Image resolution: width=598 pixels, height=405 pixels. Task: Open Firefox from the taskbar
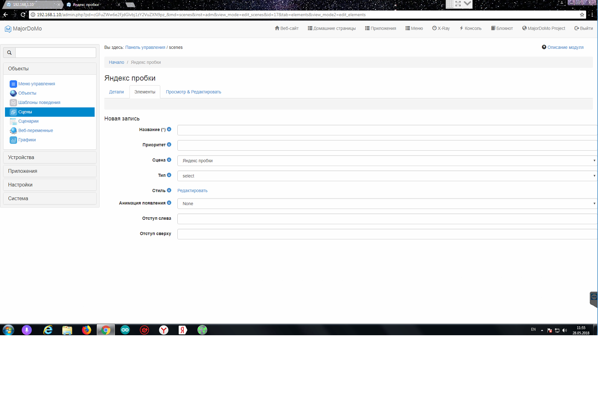[x=86, y=330]
